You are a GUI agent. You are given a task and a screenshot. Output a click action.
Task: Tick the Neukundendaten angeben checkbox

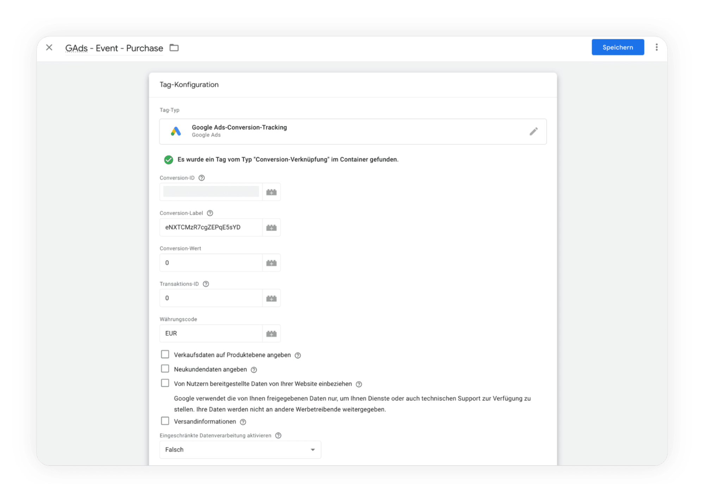pyautogui.click(x=165, y=369)
